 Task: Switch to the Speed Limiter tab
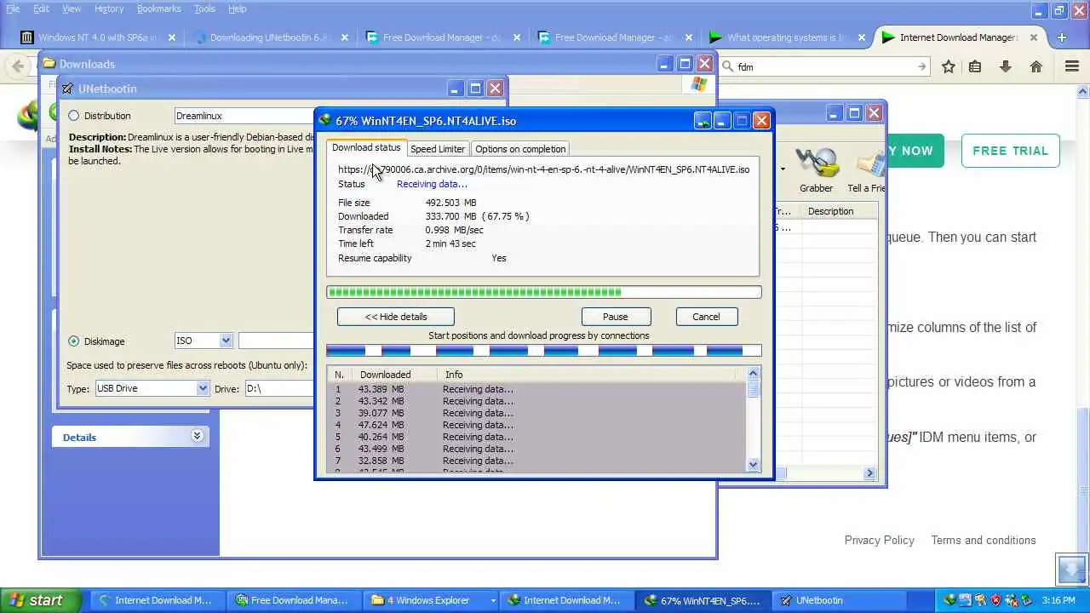[438, 149]
